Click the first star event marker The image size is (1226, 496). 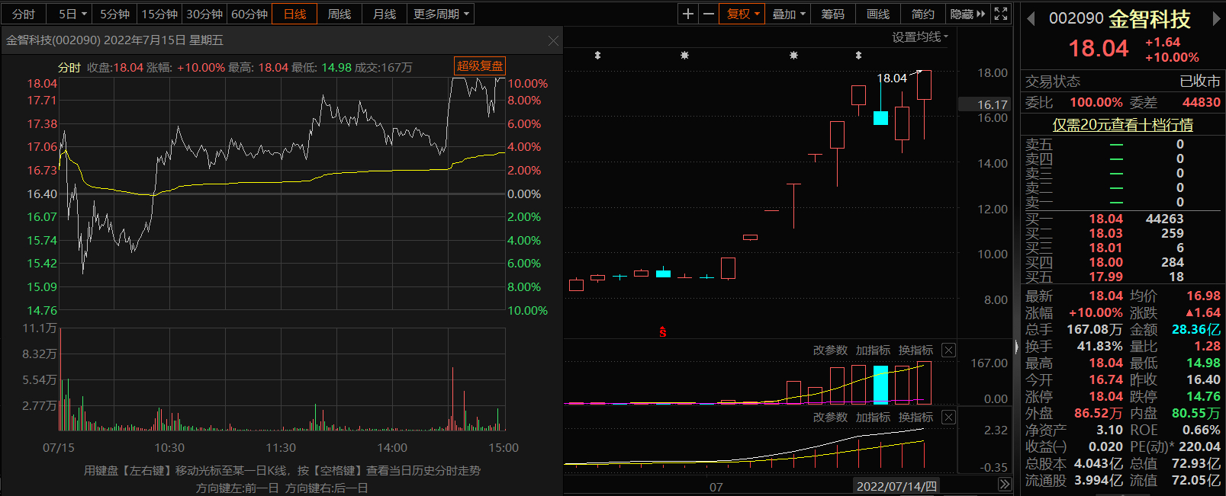point(684,56)
